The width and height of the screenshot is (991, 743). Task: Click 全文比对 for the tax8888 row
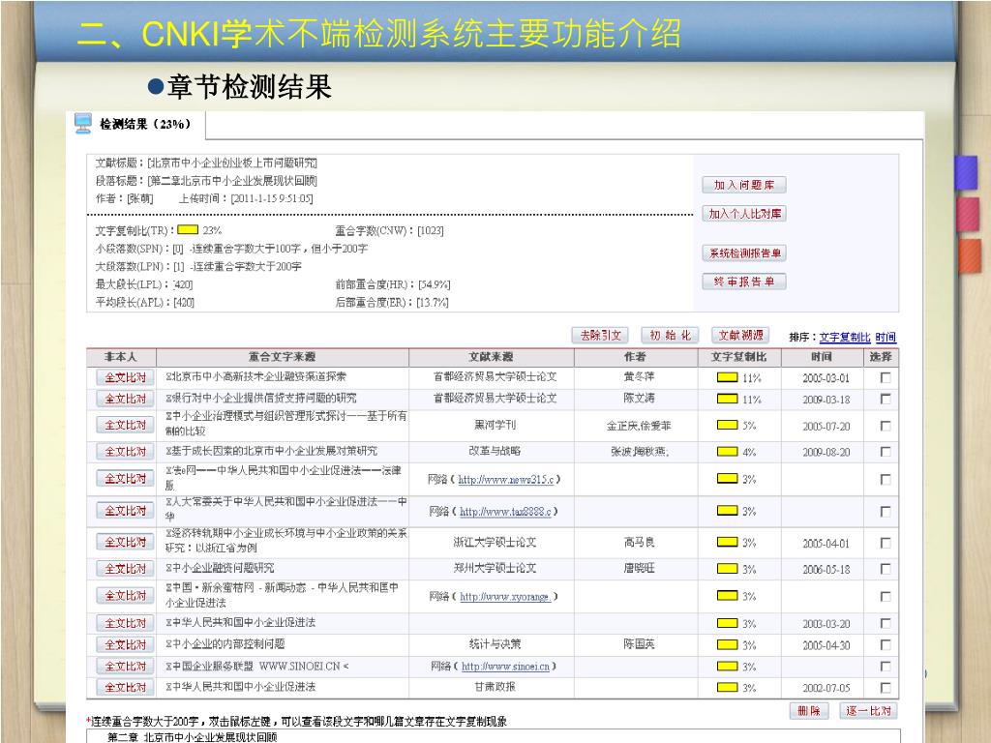coord(125,511)
